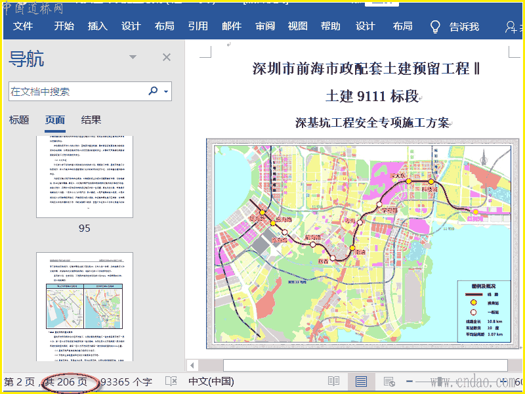Switch to read mode view icon

(334, 382)
